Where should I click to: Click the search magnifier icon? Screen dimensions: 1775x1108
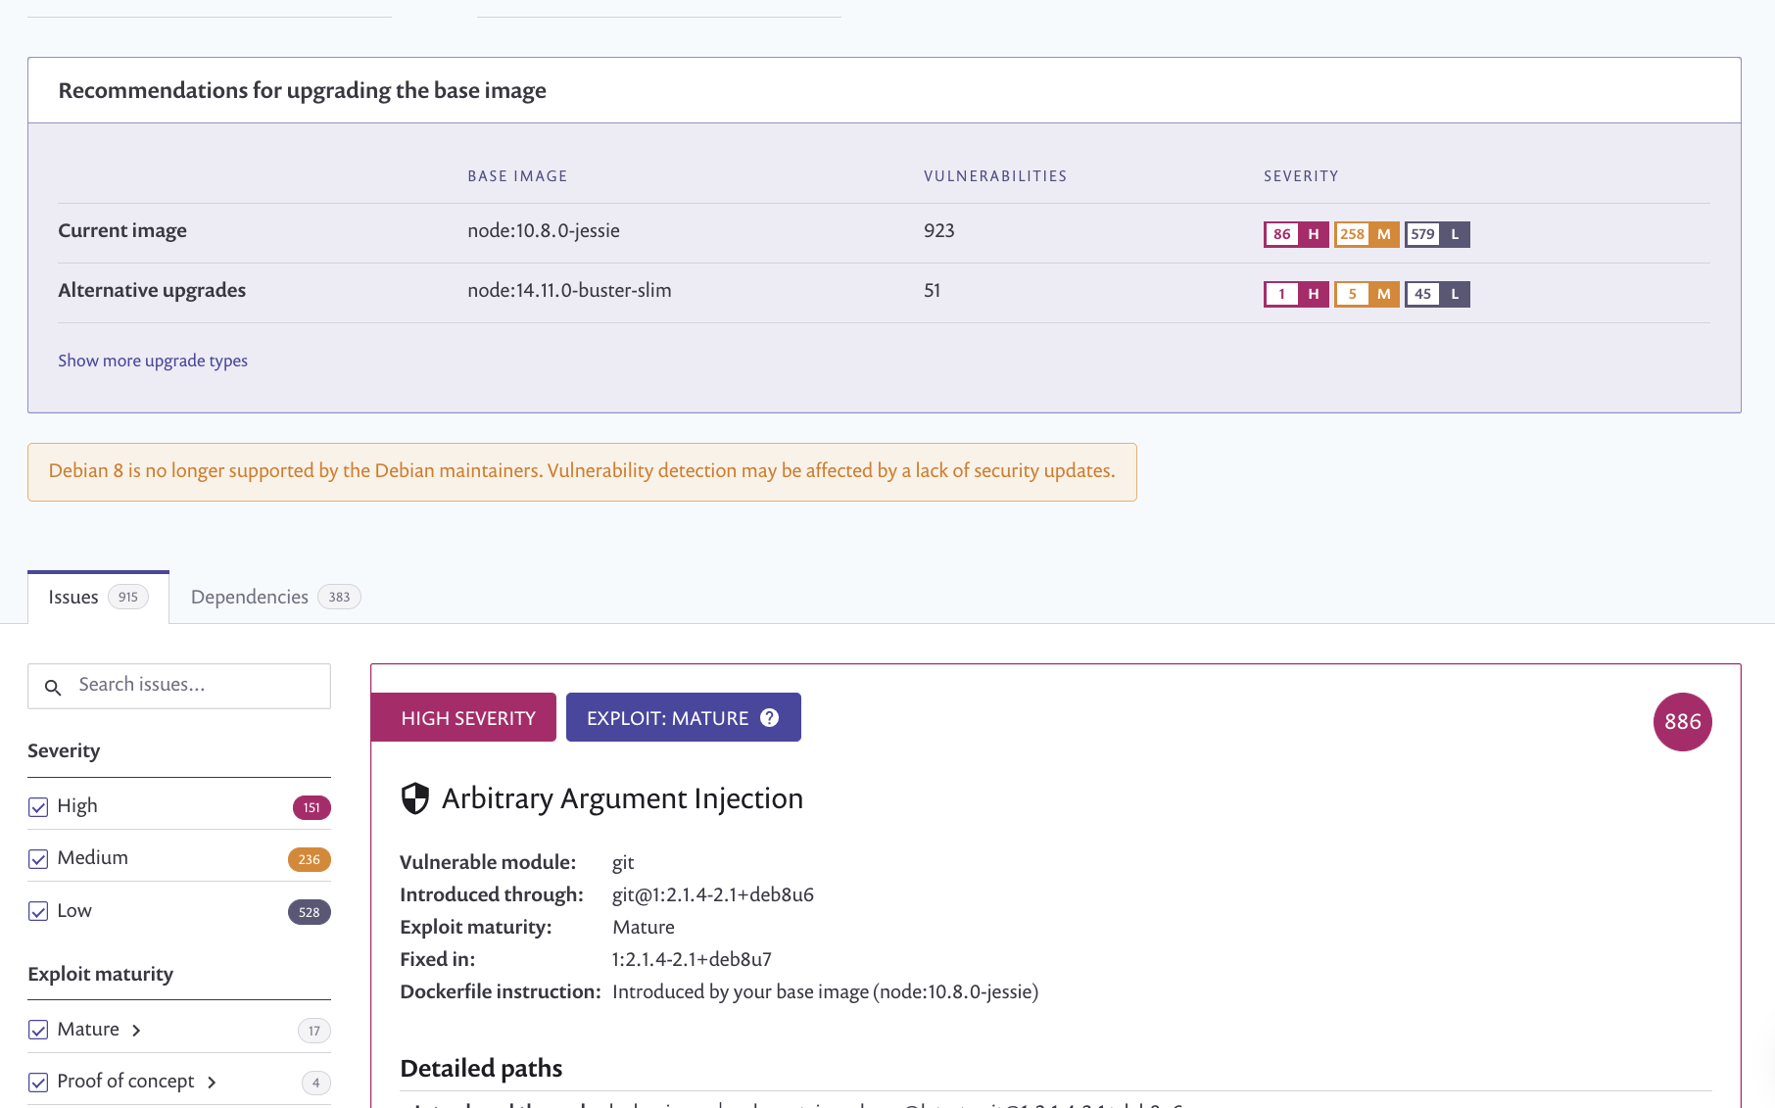tap(53, 688)
